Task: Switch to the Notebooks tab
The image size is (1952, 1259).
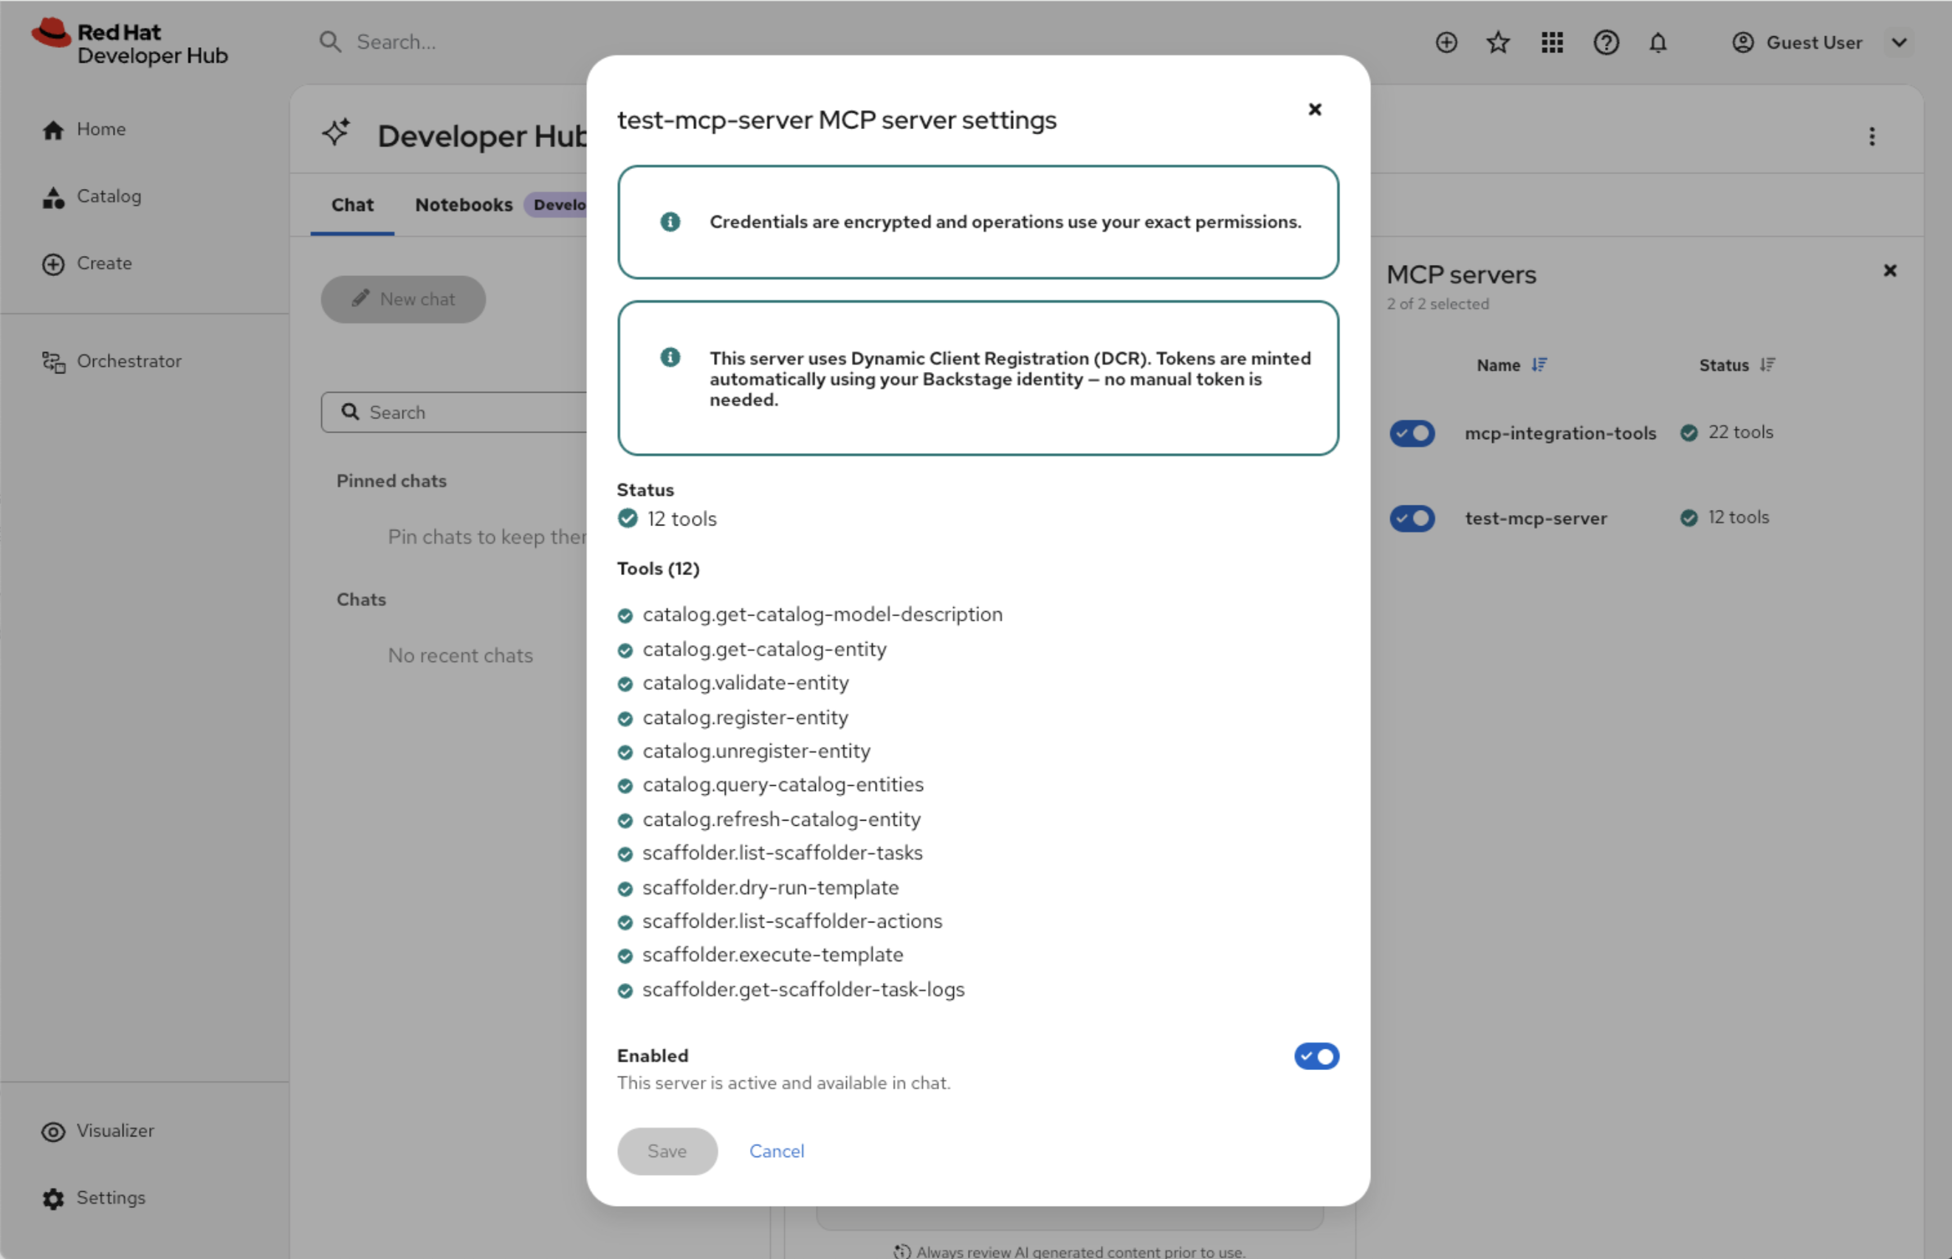Action: point(464,204)
